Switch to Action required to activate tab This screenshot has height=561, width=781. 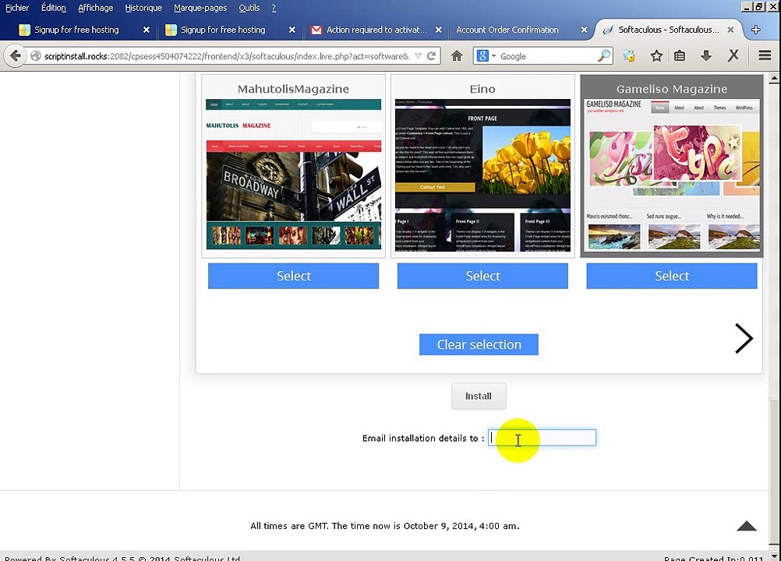pyautogui.click(x=376, y=30)
